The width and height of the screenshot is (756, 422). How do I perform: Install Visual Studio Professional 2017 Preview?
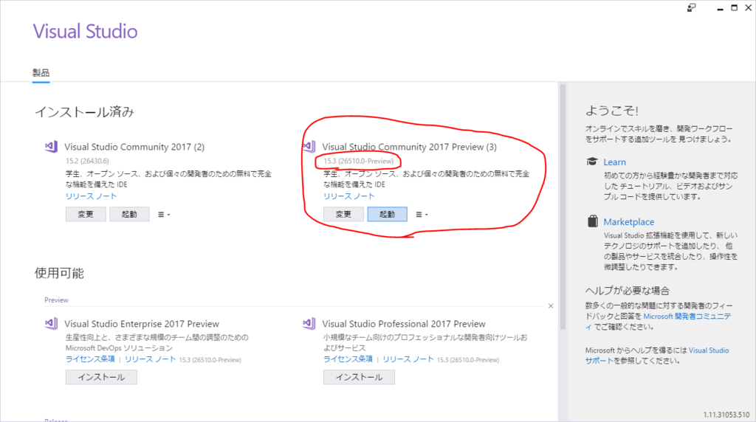coord(360,377)
